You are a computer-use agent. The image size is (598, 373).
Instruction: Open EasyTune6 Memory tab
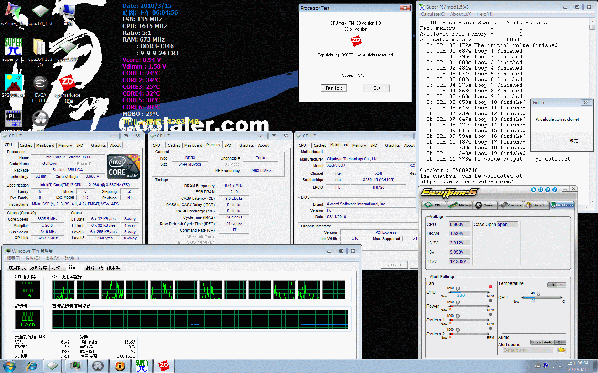pos(460,205)
